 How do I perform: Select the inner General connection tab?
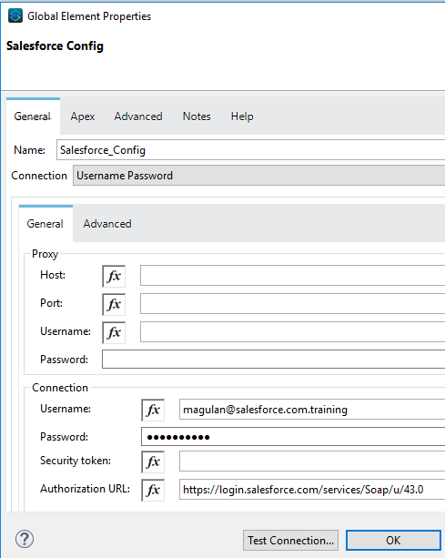pos(46,224)
